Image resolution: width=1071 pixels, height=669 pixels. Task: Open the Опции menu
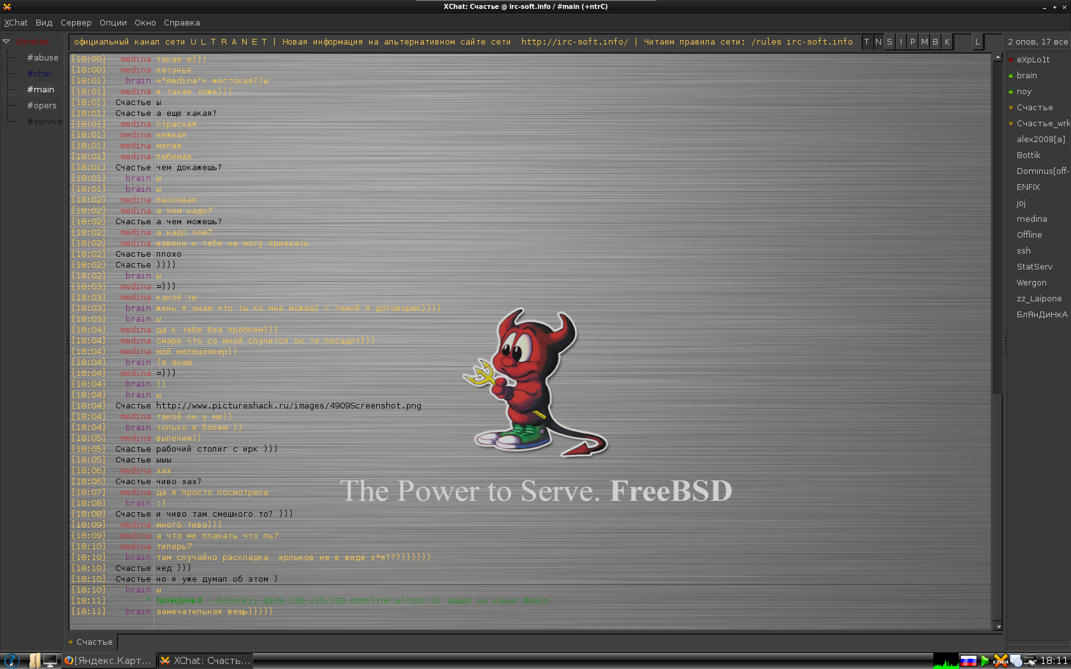[113, 22]
